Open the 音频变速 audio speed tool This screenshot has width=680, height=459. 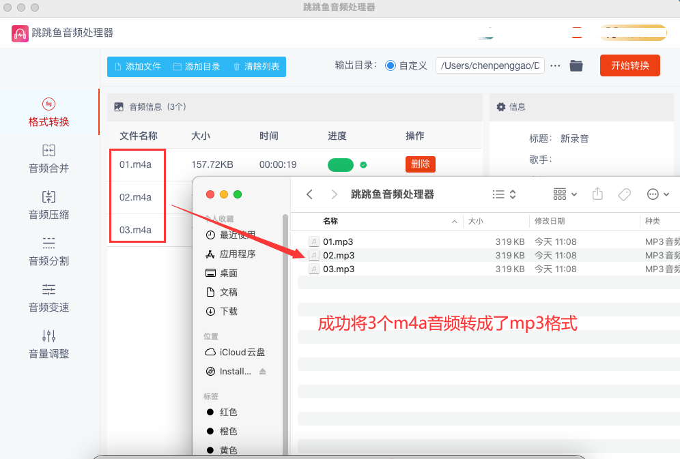point(48,298)
